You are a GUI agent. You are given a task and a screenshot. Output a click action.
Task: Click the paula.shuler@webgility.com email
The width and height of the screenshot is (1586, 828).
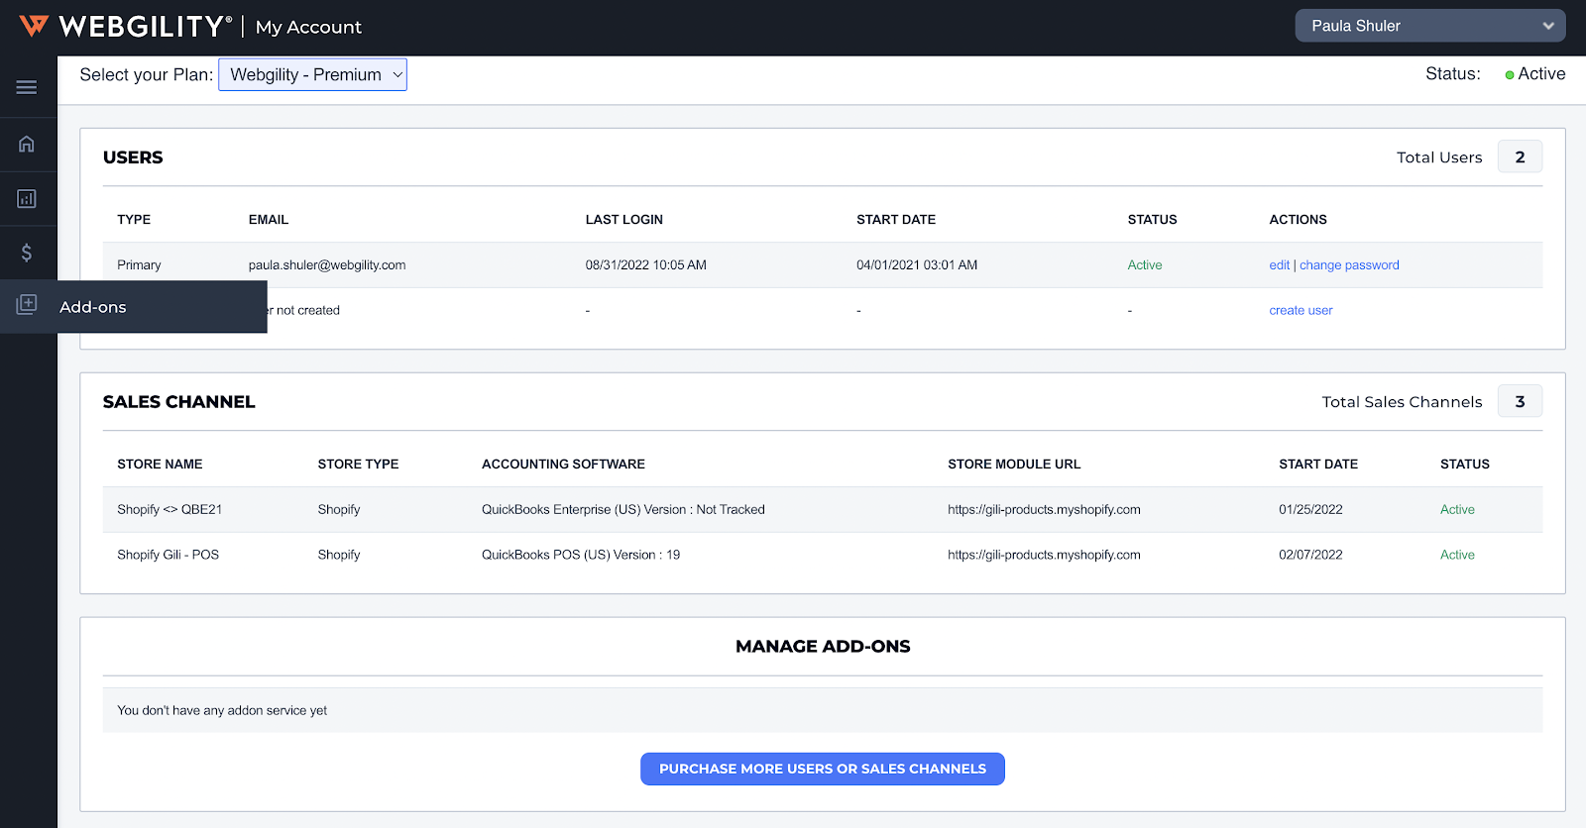[327, 265]
